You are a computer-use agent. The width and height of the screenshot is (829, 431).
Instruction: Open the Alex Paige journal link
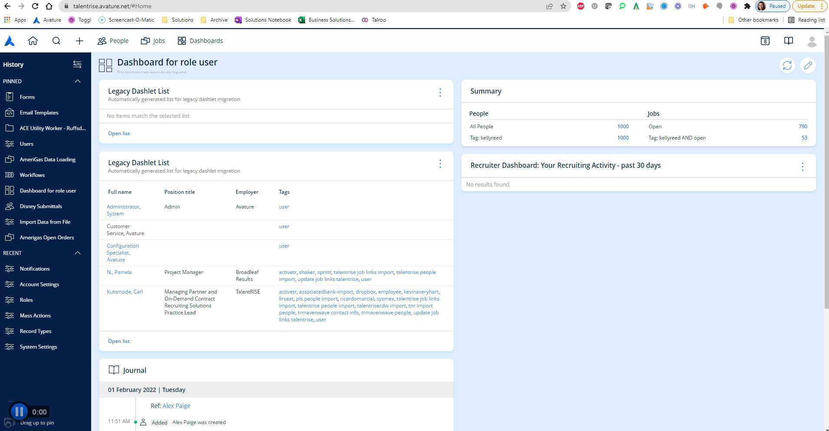[x=176, y=405]
